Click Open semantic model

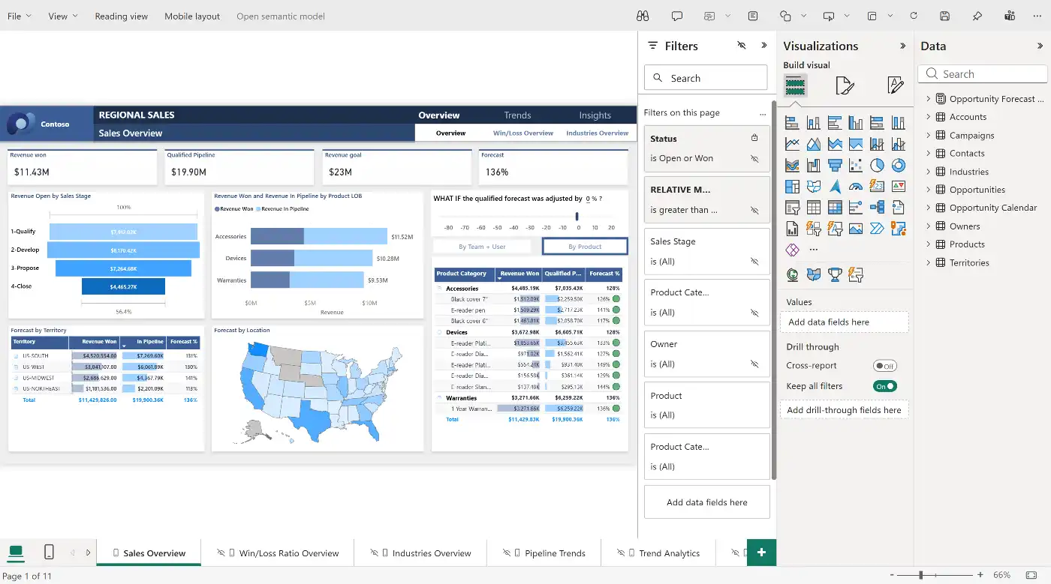coord(281,16)
